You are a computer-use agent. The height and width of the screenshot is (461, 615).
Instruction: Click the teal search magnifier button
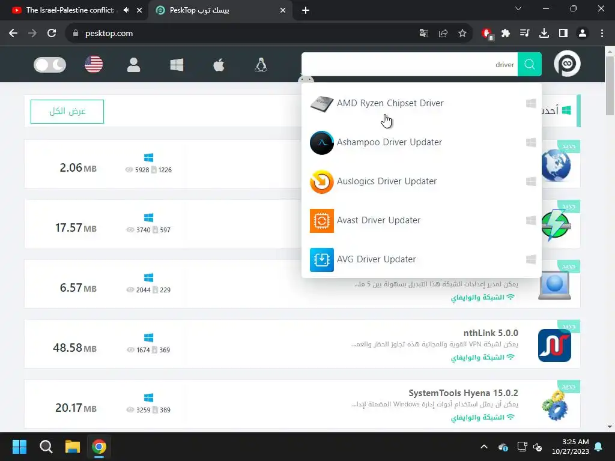(530, 64)
